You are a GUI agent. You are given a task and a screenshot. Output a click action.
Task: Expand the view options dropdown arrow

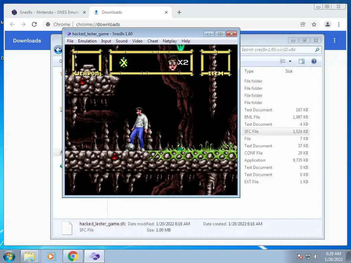tap(290, 61)
